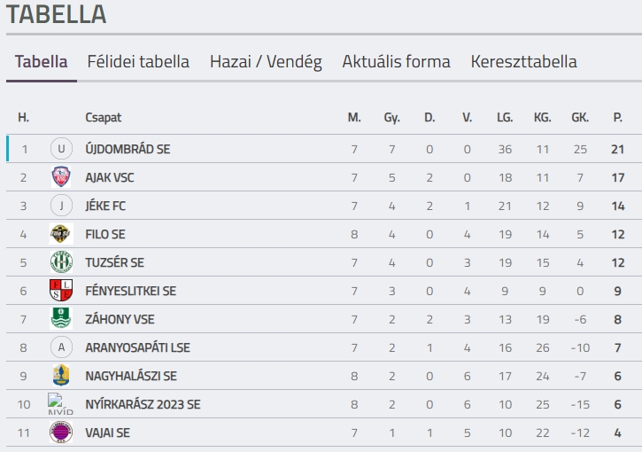Select the active Tabella tab
Image resolution: width=642 pixels, height=452 pixels.
coord(42,62)
